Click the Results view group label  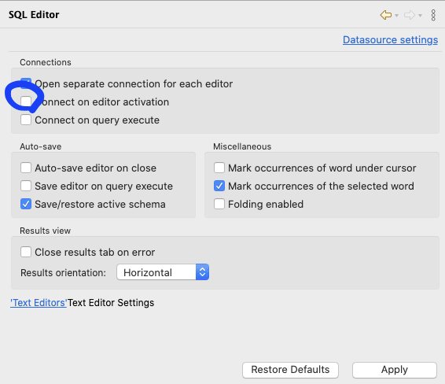[x=45, y=231]
